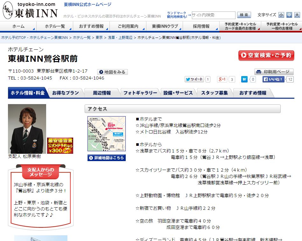The height and width of the screenshot is (241, 302).
Task: Go to ホテル予約TOP breadcrumb link
Action: pos(34,38)
